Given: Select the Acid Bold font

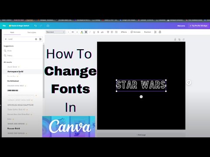Looking at the screenshot, I should [12, 67].
